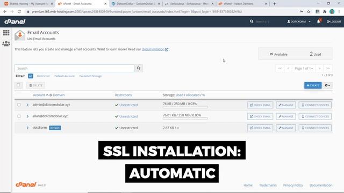Image resolution: width=344 pixels, height=193 pixels.
Task: Open the notifications bell
Action: pos(319,21)
